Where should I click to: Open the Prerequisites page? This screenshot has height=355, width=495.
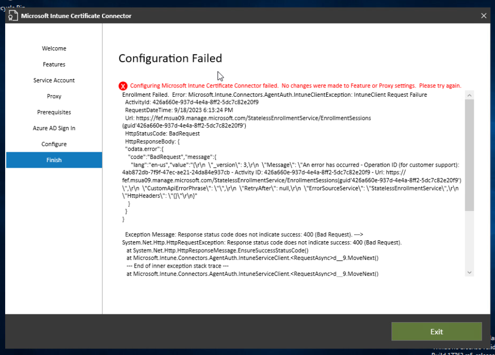pos(54,112)
